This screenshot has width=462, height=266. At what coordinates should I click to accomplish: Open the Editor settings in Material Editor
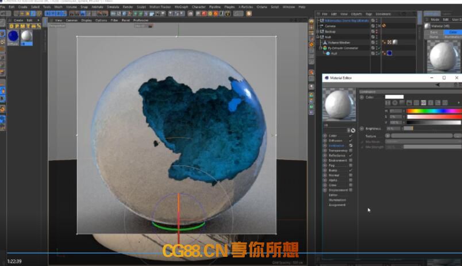333,195
